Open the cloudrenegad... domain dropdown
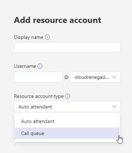Viewport: 132px width, 153px height. click(95, 77)
